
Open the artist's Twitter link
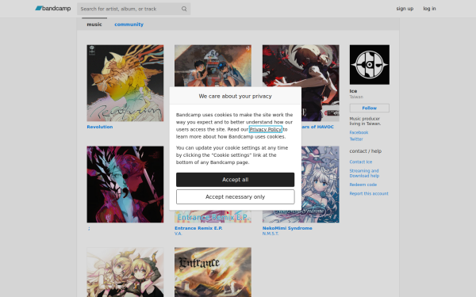click(356, 139)
